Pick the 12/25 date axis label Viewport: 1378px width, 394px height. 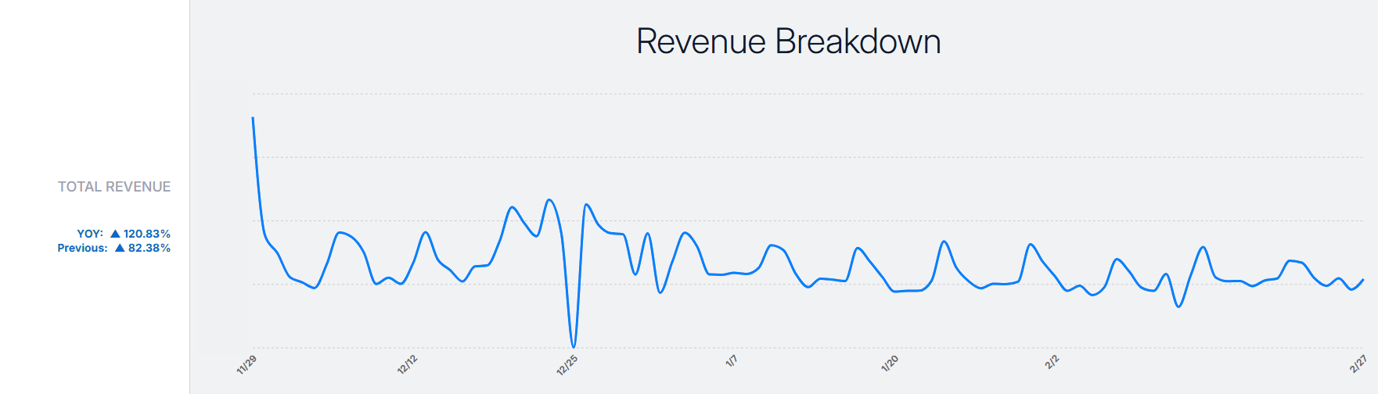pyautogui.click(x=567, y=364)
